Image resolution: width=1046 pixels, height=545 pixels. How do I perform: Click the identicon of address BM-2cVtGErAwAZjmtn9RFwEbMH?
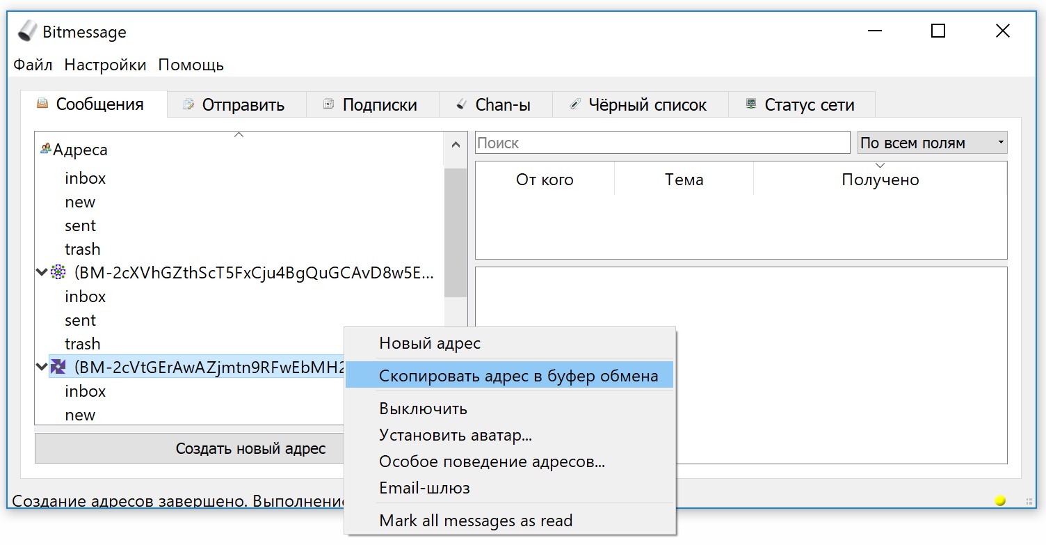[58, 367]
